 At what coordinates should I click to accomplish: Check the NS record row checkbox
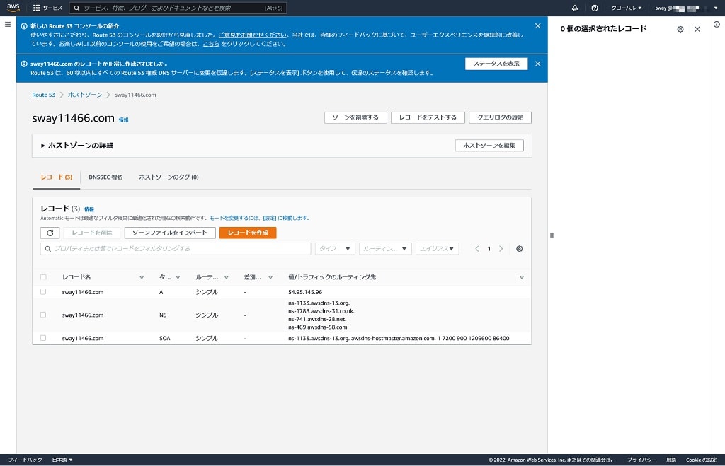(x=43, y=315)
